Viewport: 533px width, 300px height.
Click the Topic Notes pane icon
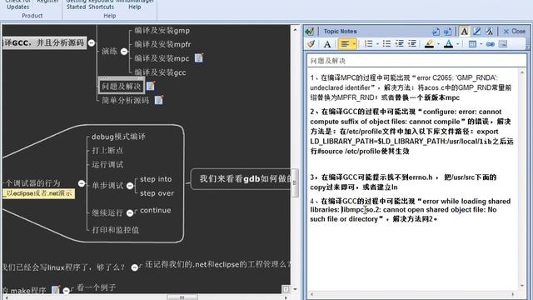pos(309,32)
